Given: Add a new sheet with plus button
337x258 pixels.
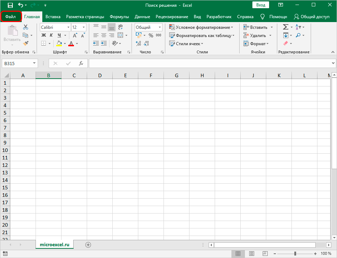Looking at the screenshot, I should [88, 245].
